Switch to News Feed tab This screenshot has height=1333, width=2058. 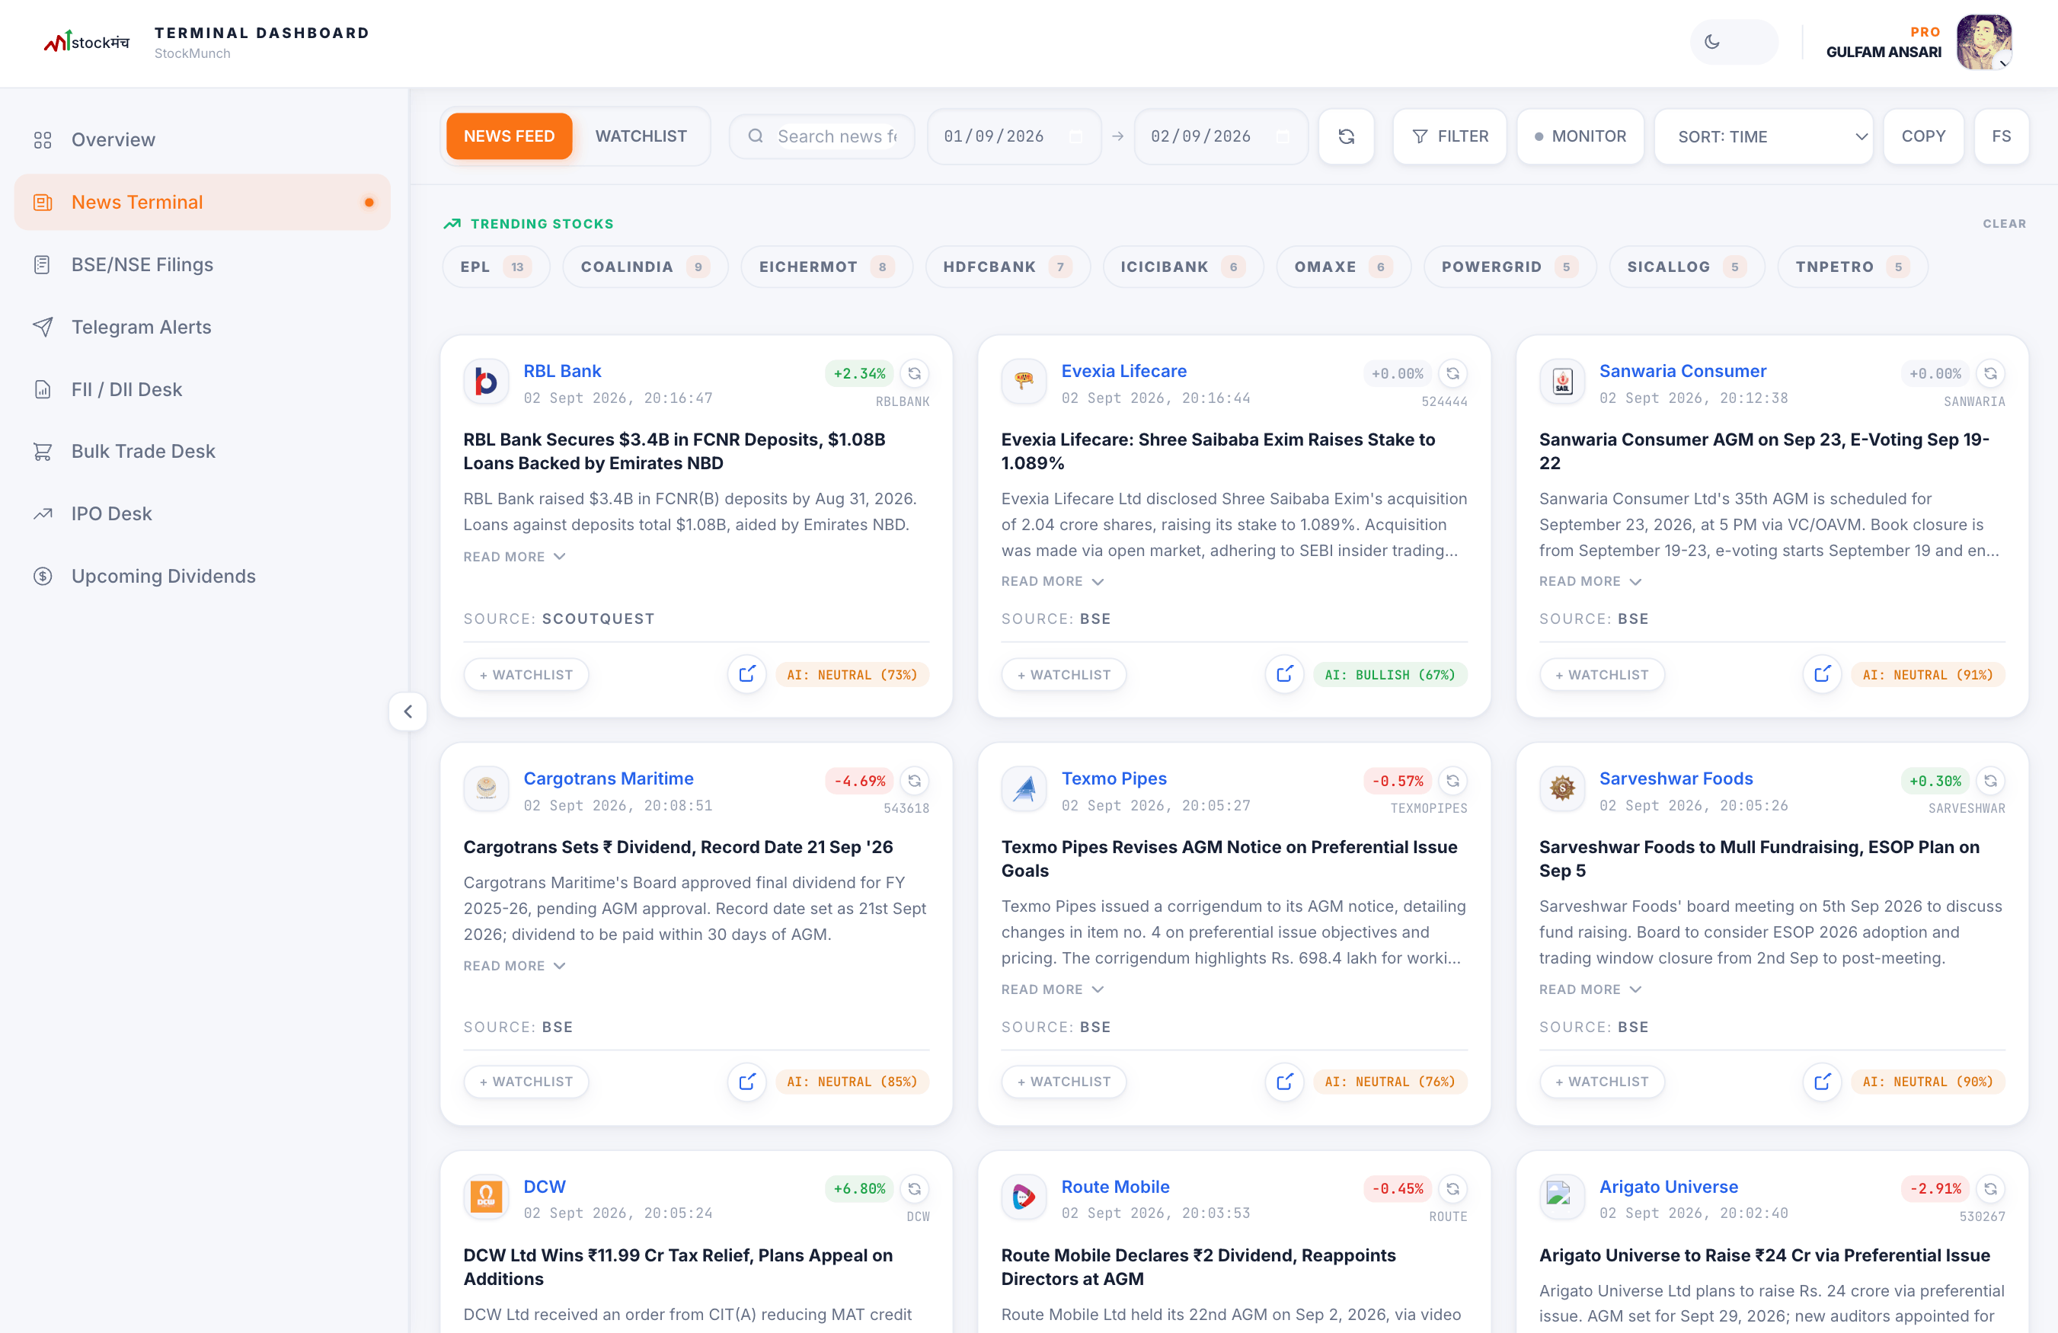pyautogui.click(x=509, y=136)
